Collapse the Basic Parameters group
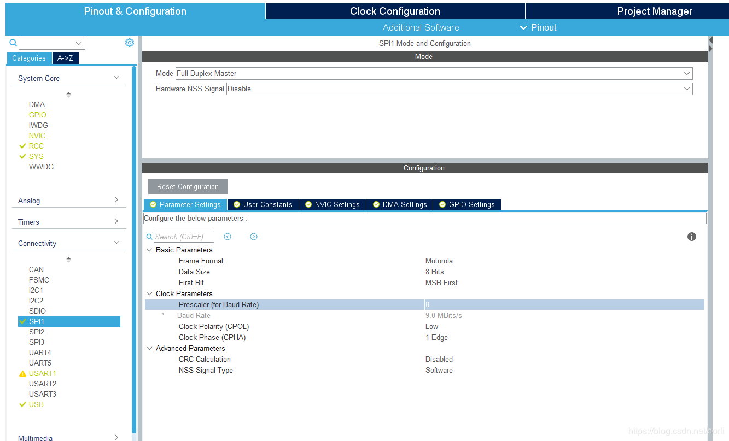This screenshot has width=729, height=441. pyautogui.click(x=149, y=250)
